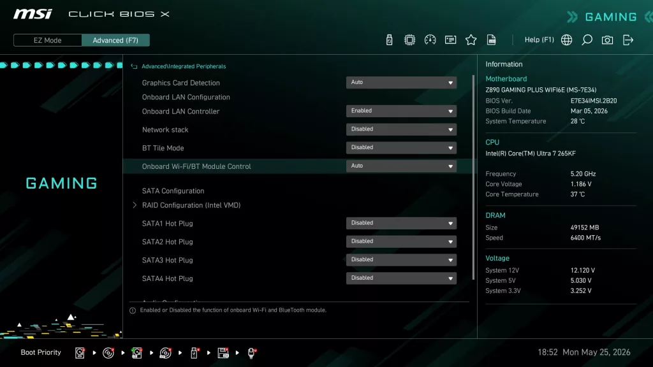The height and width of the screenshot is (367, 653).
Task: Select USB key boot priority icon
Action: [194, 353]
